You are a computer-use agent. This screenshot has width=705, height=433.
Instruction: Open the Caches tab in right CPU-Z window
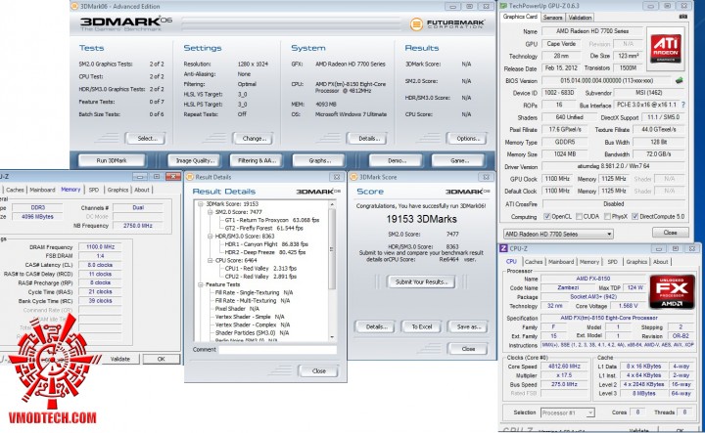click(534, 262)
